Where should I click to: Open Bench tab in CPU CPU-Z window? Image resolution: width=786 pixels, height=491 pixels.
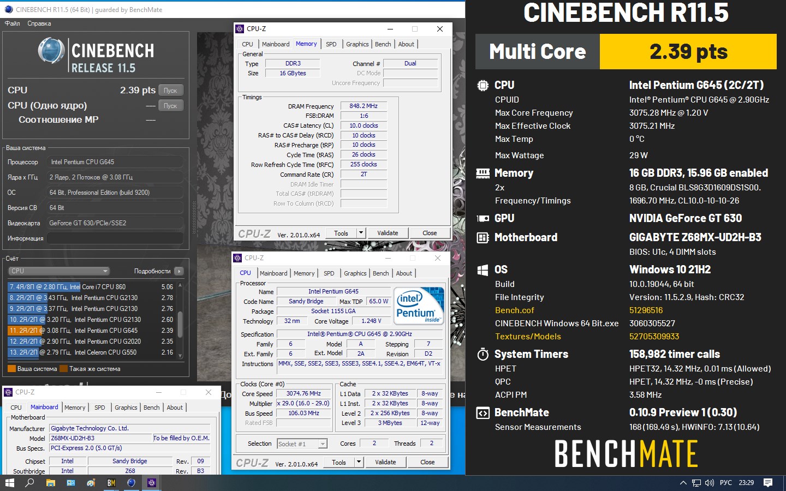pyautogui.click(x=381, y=273)
